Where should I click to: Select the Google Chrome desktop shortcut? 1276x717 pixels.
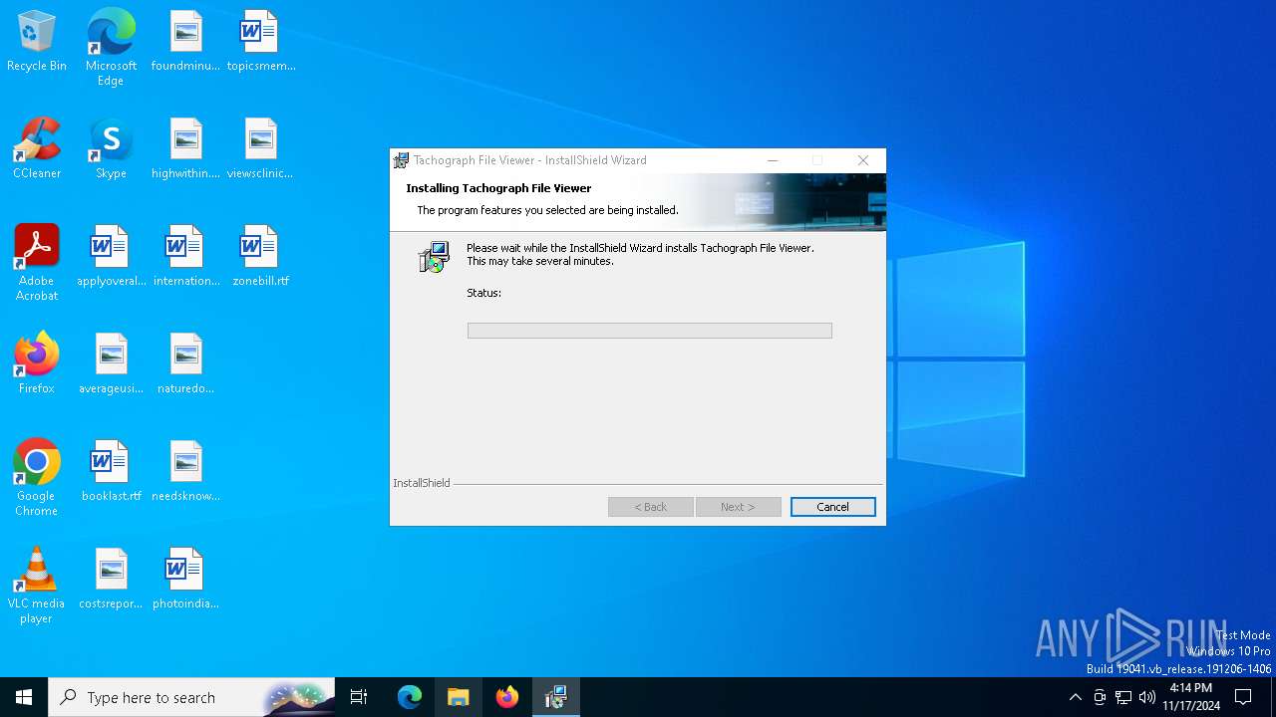tap(37, 478)
